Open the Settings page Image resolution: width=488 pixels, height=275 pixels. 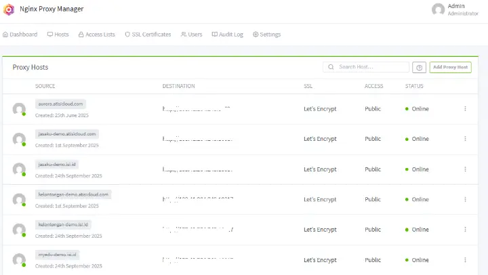point(266,35)
